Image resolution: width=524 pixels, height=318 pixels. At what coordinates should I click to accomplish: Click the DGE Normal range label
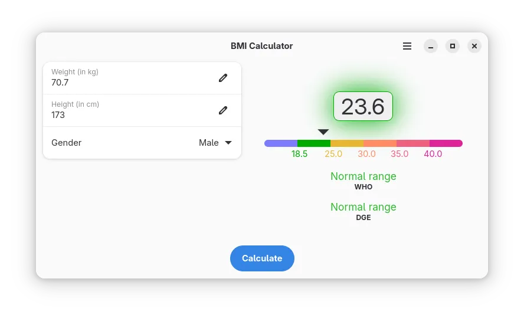[x=363, y=207]
